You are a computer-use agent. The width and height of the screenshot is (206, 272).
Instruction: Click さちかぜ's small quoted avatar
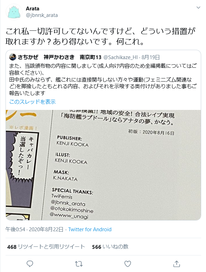(13, 57)
